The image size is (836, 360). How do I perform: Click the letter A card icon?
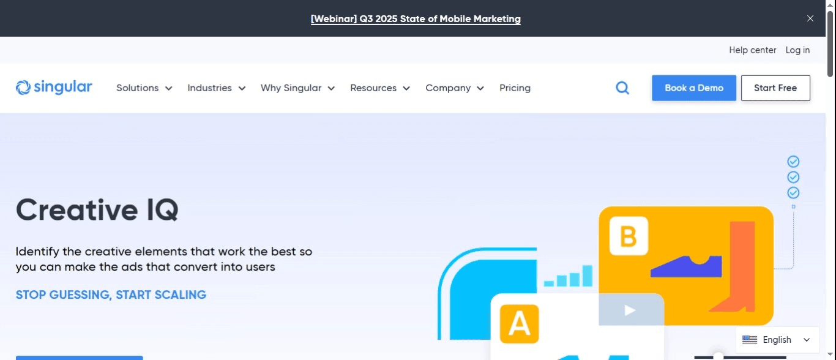tap(519, 324)
